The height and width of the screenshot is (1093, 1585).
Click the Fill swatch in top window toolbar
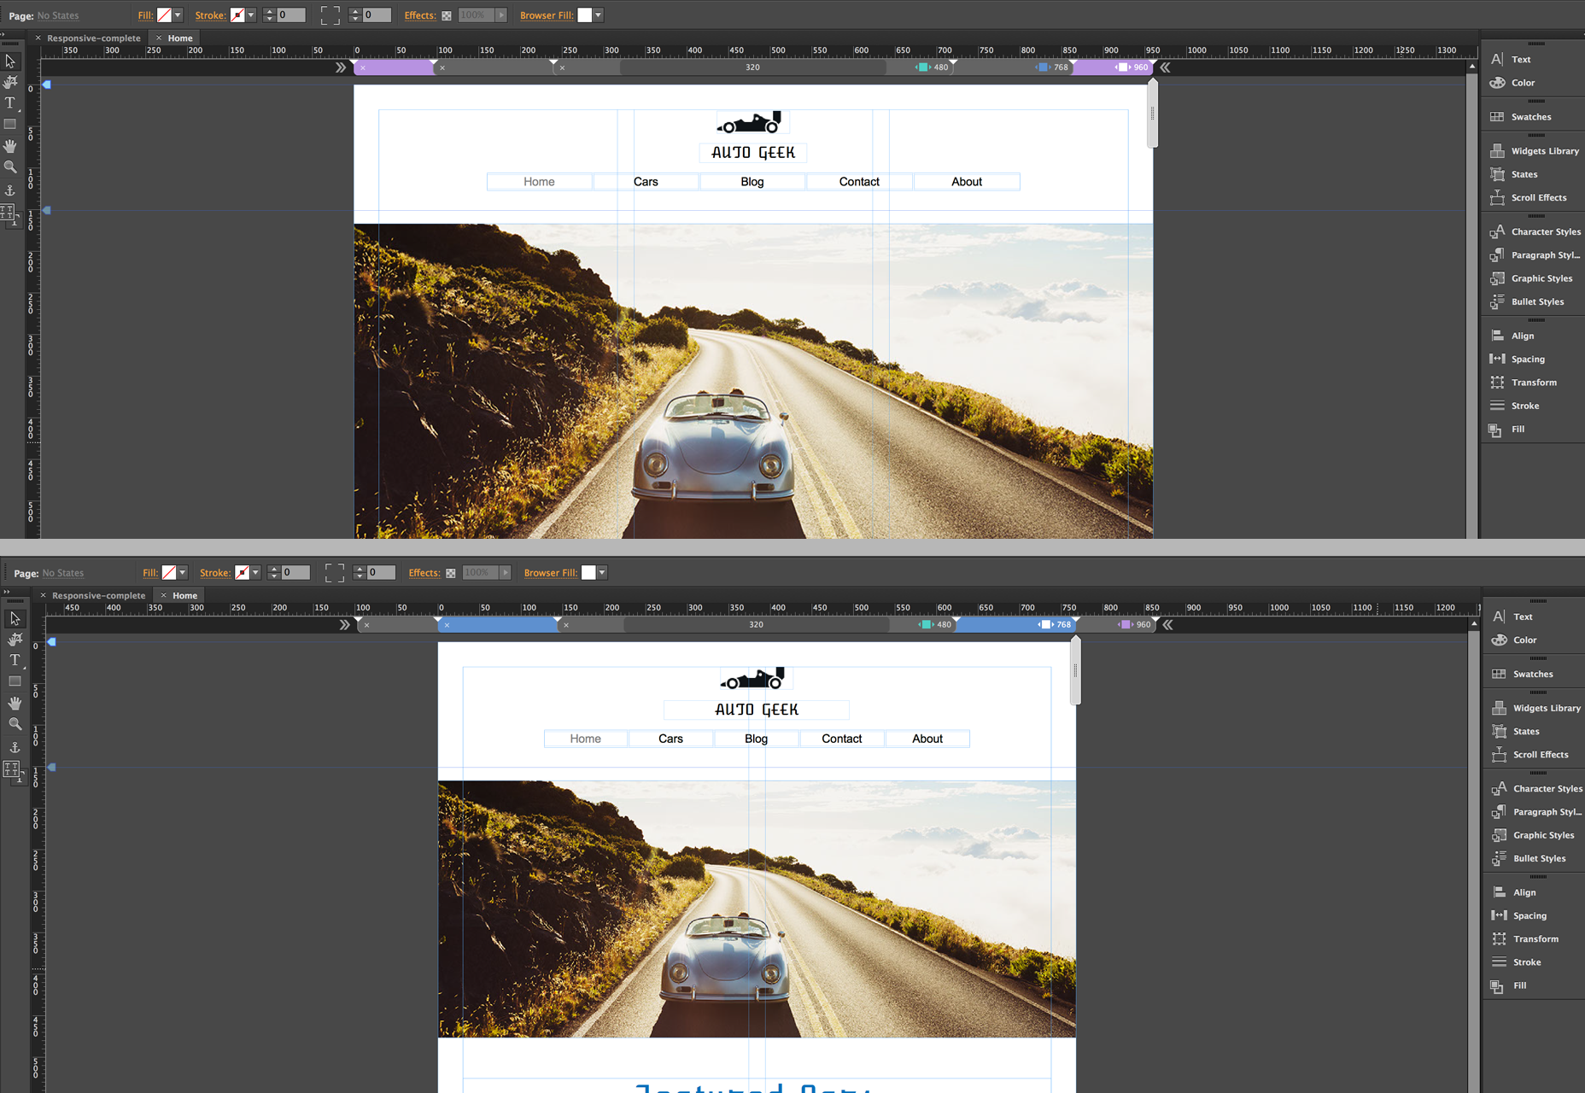pos(165,15)
